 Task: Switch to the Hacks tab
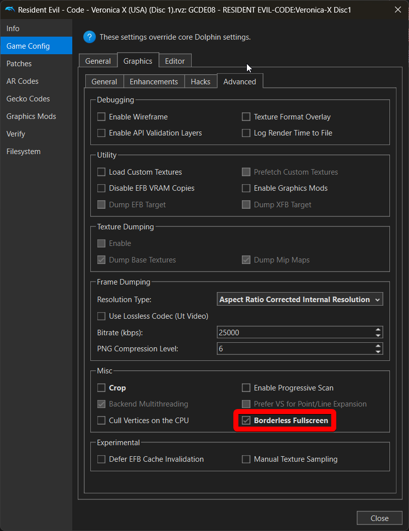tap(200, 82)
